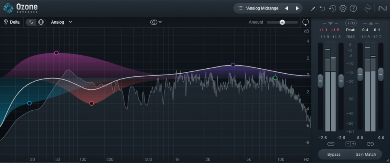This screenshot has width=390, height=163.
Task: Click the plus of the meter zoom
Action: click(x=353, y=144)
